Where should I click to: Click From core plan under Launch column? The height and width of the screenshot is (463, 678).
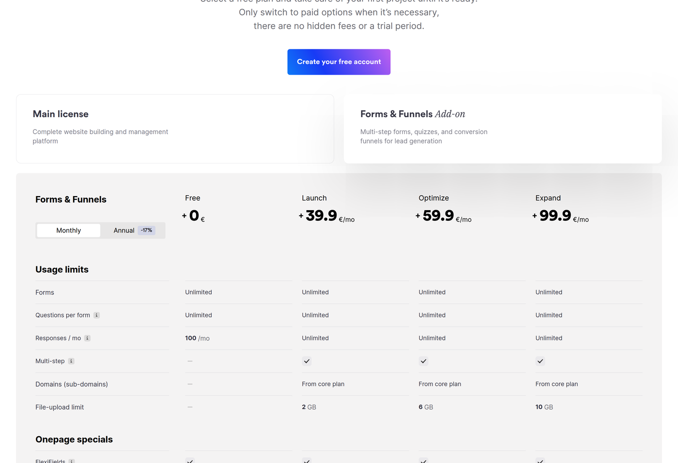pyautogui.click(x=323, y=384)
